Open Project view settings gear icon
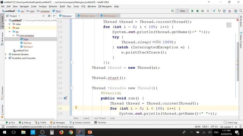Image resolution: width=243 pixels, height=136 pixels. tap(49, 16)
